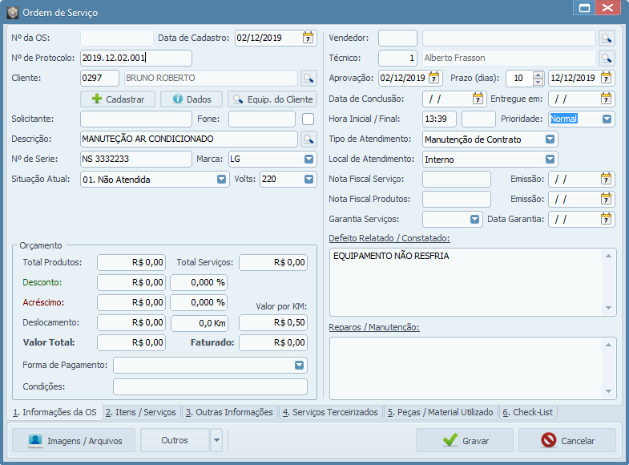The width and height of the screenshot is (629, 465).
Task: Click the Desconto R$ value field
Action: click(x=131, y=282)
